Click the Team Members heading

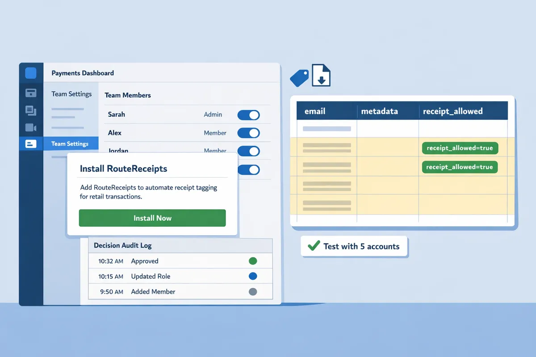128,95
